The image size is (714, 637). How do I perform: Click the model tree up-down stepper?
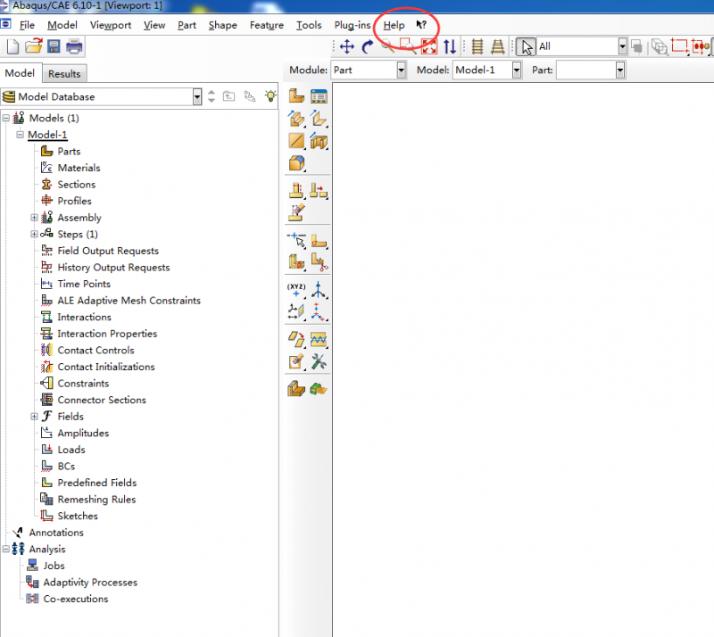click(x=212, y=96)
